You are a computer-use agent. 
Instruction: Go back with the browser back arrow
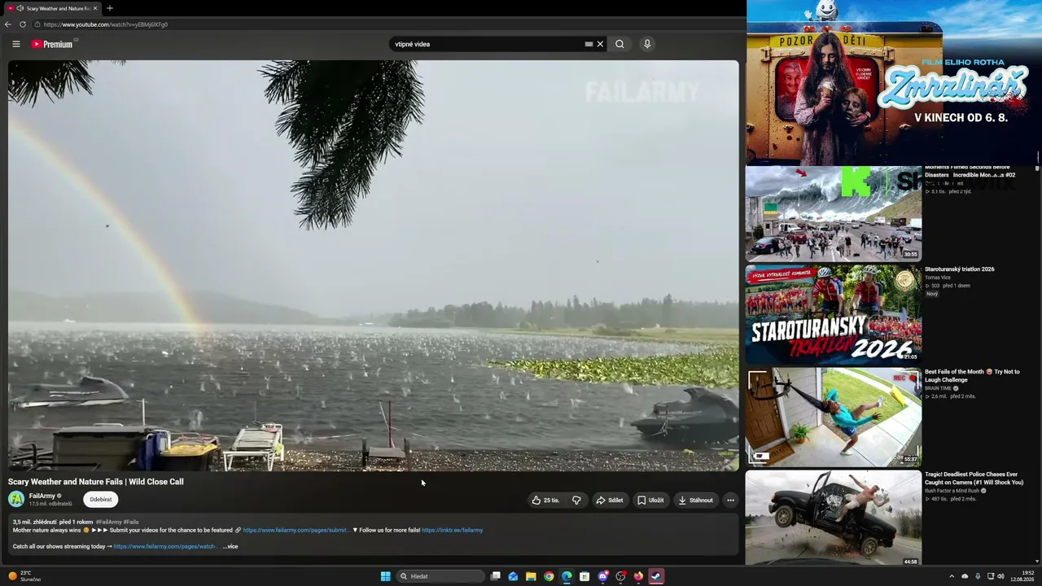[x=8, y=24]
